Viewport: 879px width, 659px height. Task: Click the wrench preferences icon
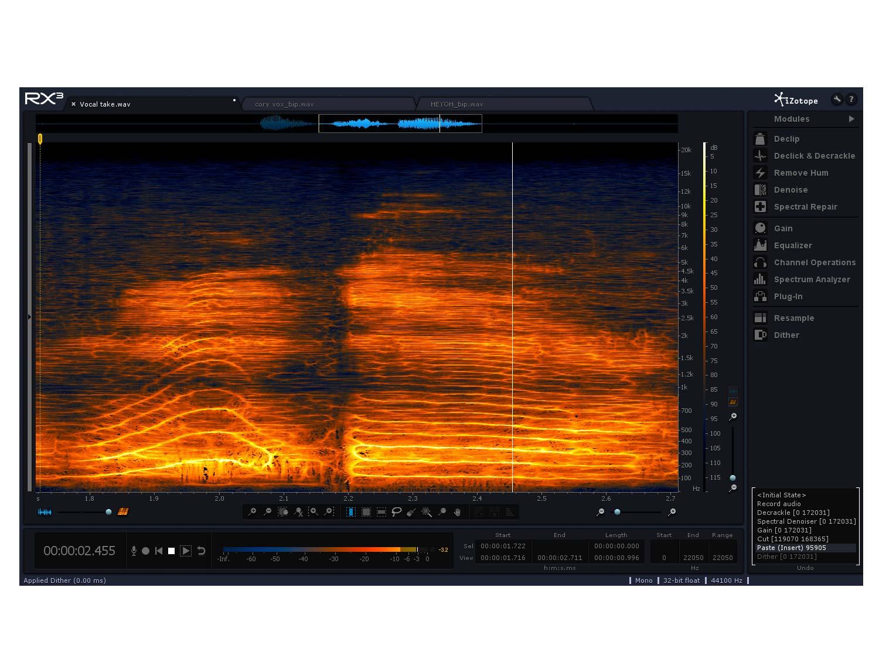click(x=837, y=100)
